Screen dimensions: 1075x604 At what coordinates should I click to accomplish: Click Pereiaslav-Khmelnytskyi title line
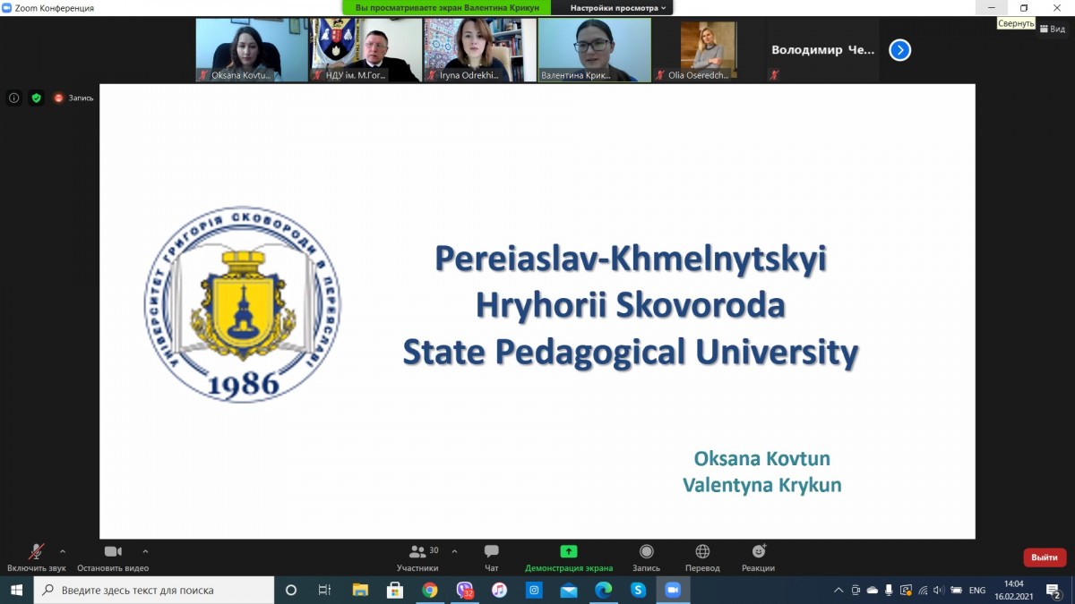631,259
